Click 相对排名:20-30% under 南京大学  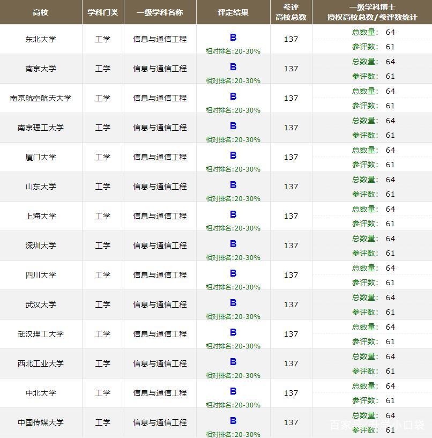tap(233, 81)
